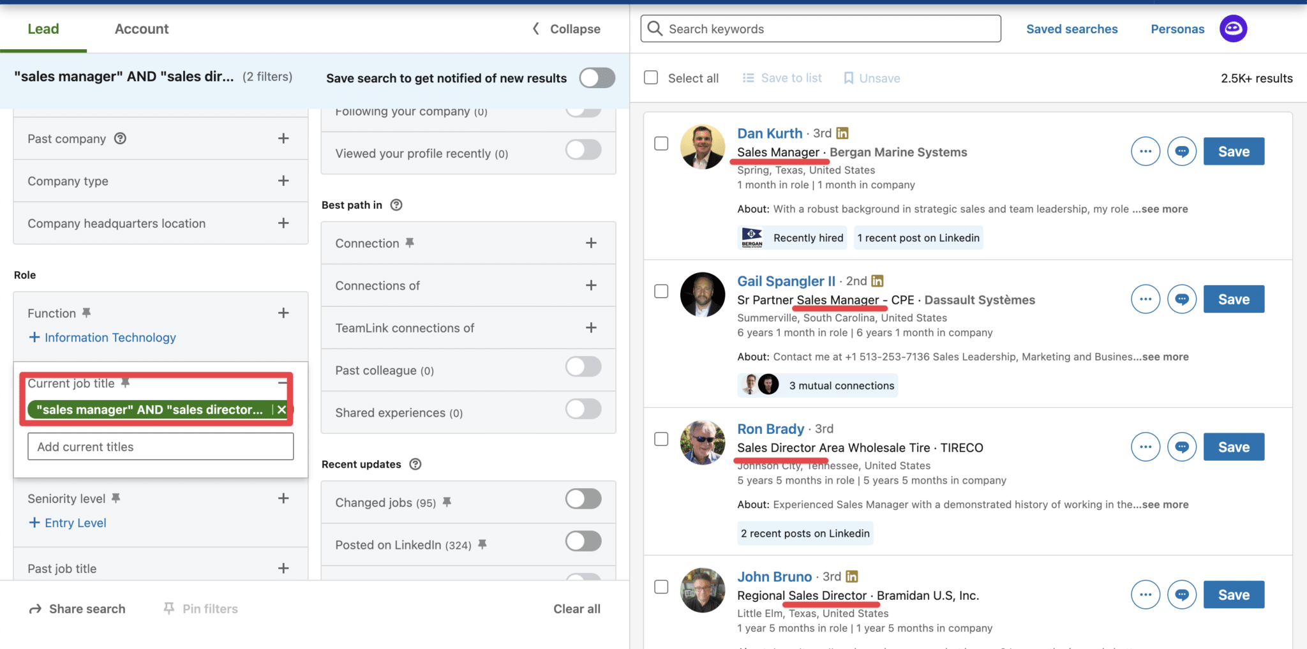Unpin the Current job title filter pin

(x=125, y=382)
